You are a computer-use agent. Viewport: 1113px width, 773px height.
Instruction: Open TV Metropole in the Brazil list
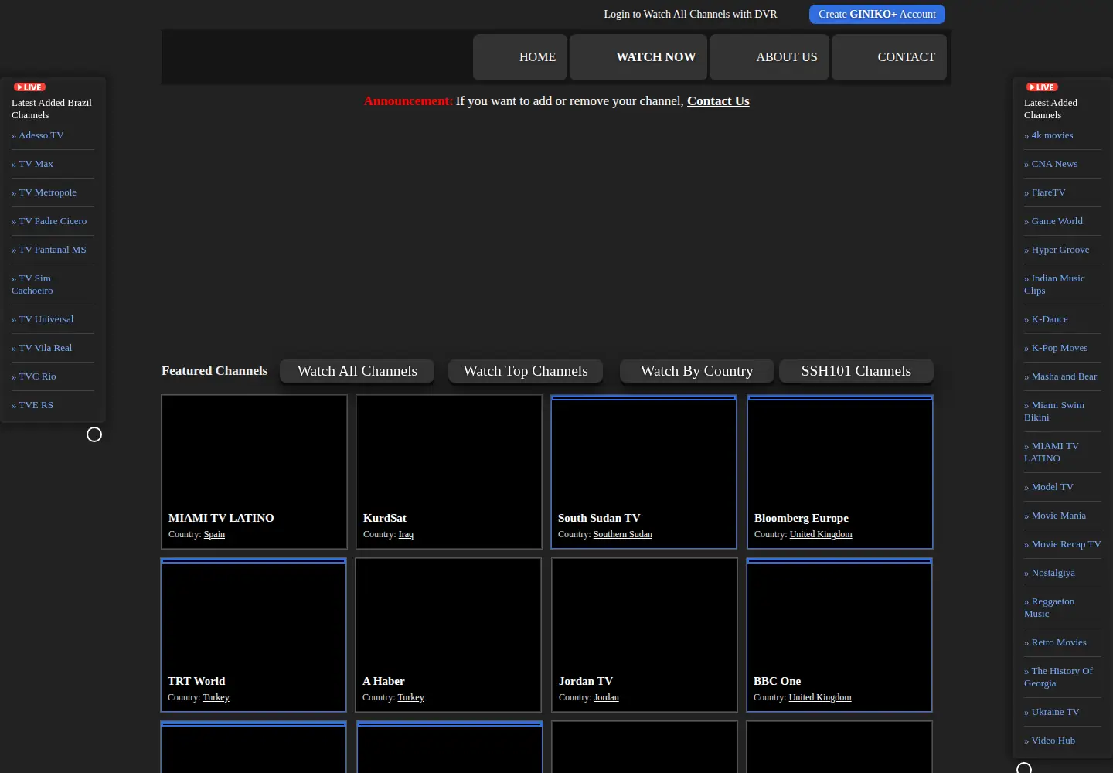pos(44,192)
